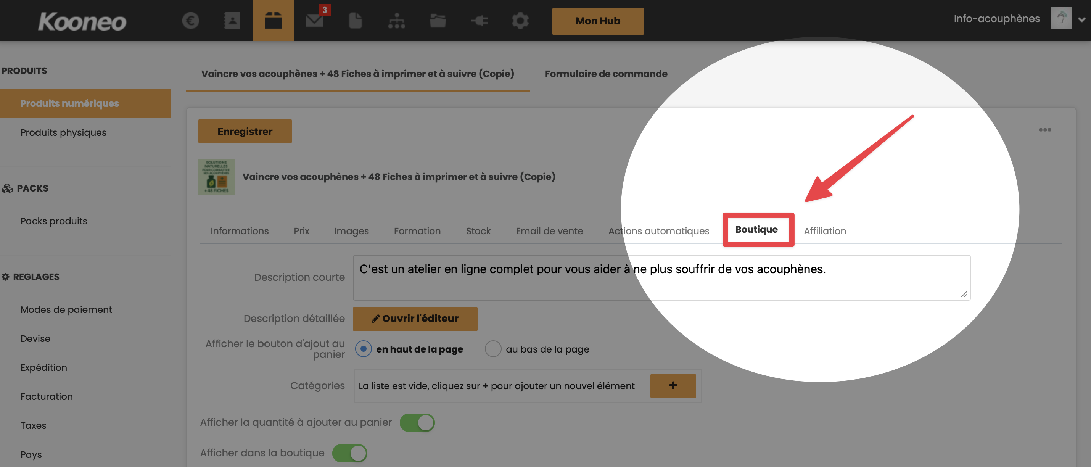This screenshot has height=467, width=1091.
Task: Click the 'Description courte' text field
Action: [x=661, y=278]
